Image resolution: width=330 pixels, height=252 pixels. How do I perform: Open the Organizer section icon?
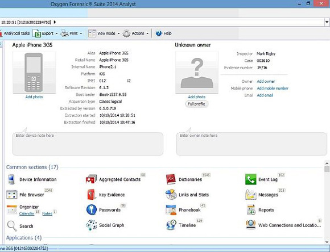coord(11,209)
